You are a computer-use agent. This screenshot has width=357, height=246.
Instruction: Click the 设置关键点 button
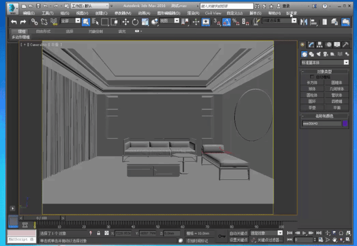pyautogui.click(x=238, y=240)
